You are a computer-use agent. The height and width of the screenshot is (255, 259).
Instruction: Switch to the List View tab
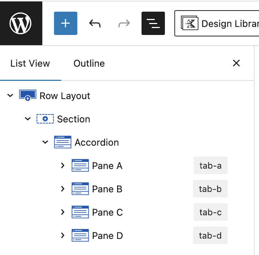pos(30,63)
